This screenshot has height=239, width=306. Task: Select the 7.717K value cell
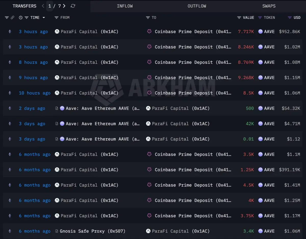pos(246,32)
